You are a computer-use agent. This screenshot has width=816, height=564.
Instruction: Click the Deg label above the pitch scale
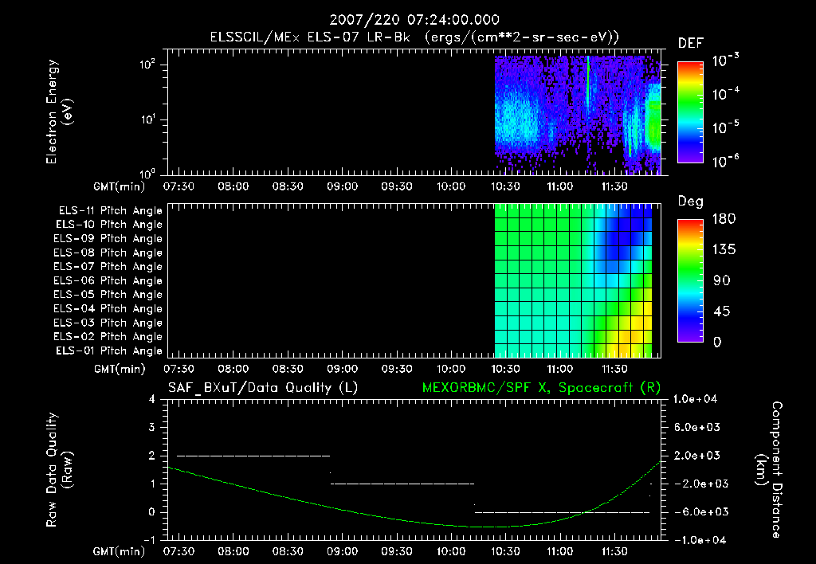(x=691, y=202)
